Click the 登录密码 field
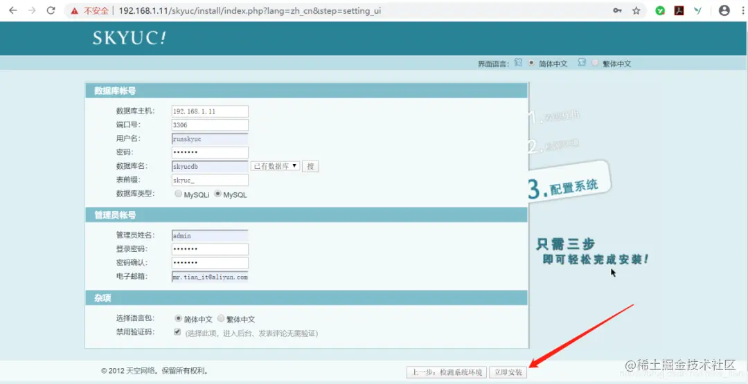The width and height of the screenshot is (748, 384). point(210,249)
